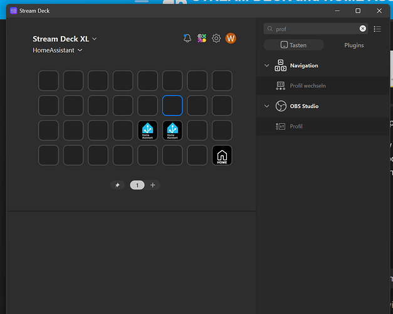Open the Marketplace colorful icon

[x=202, y=38]
